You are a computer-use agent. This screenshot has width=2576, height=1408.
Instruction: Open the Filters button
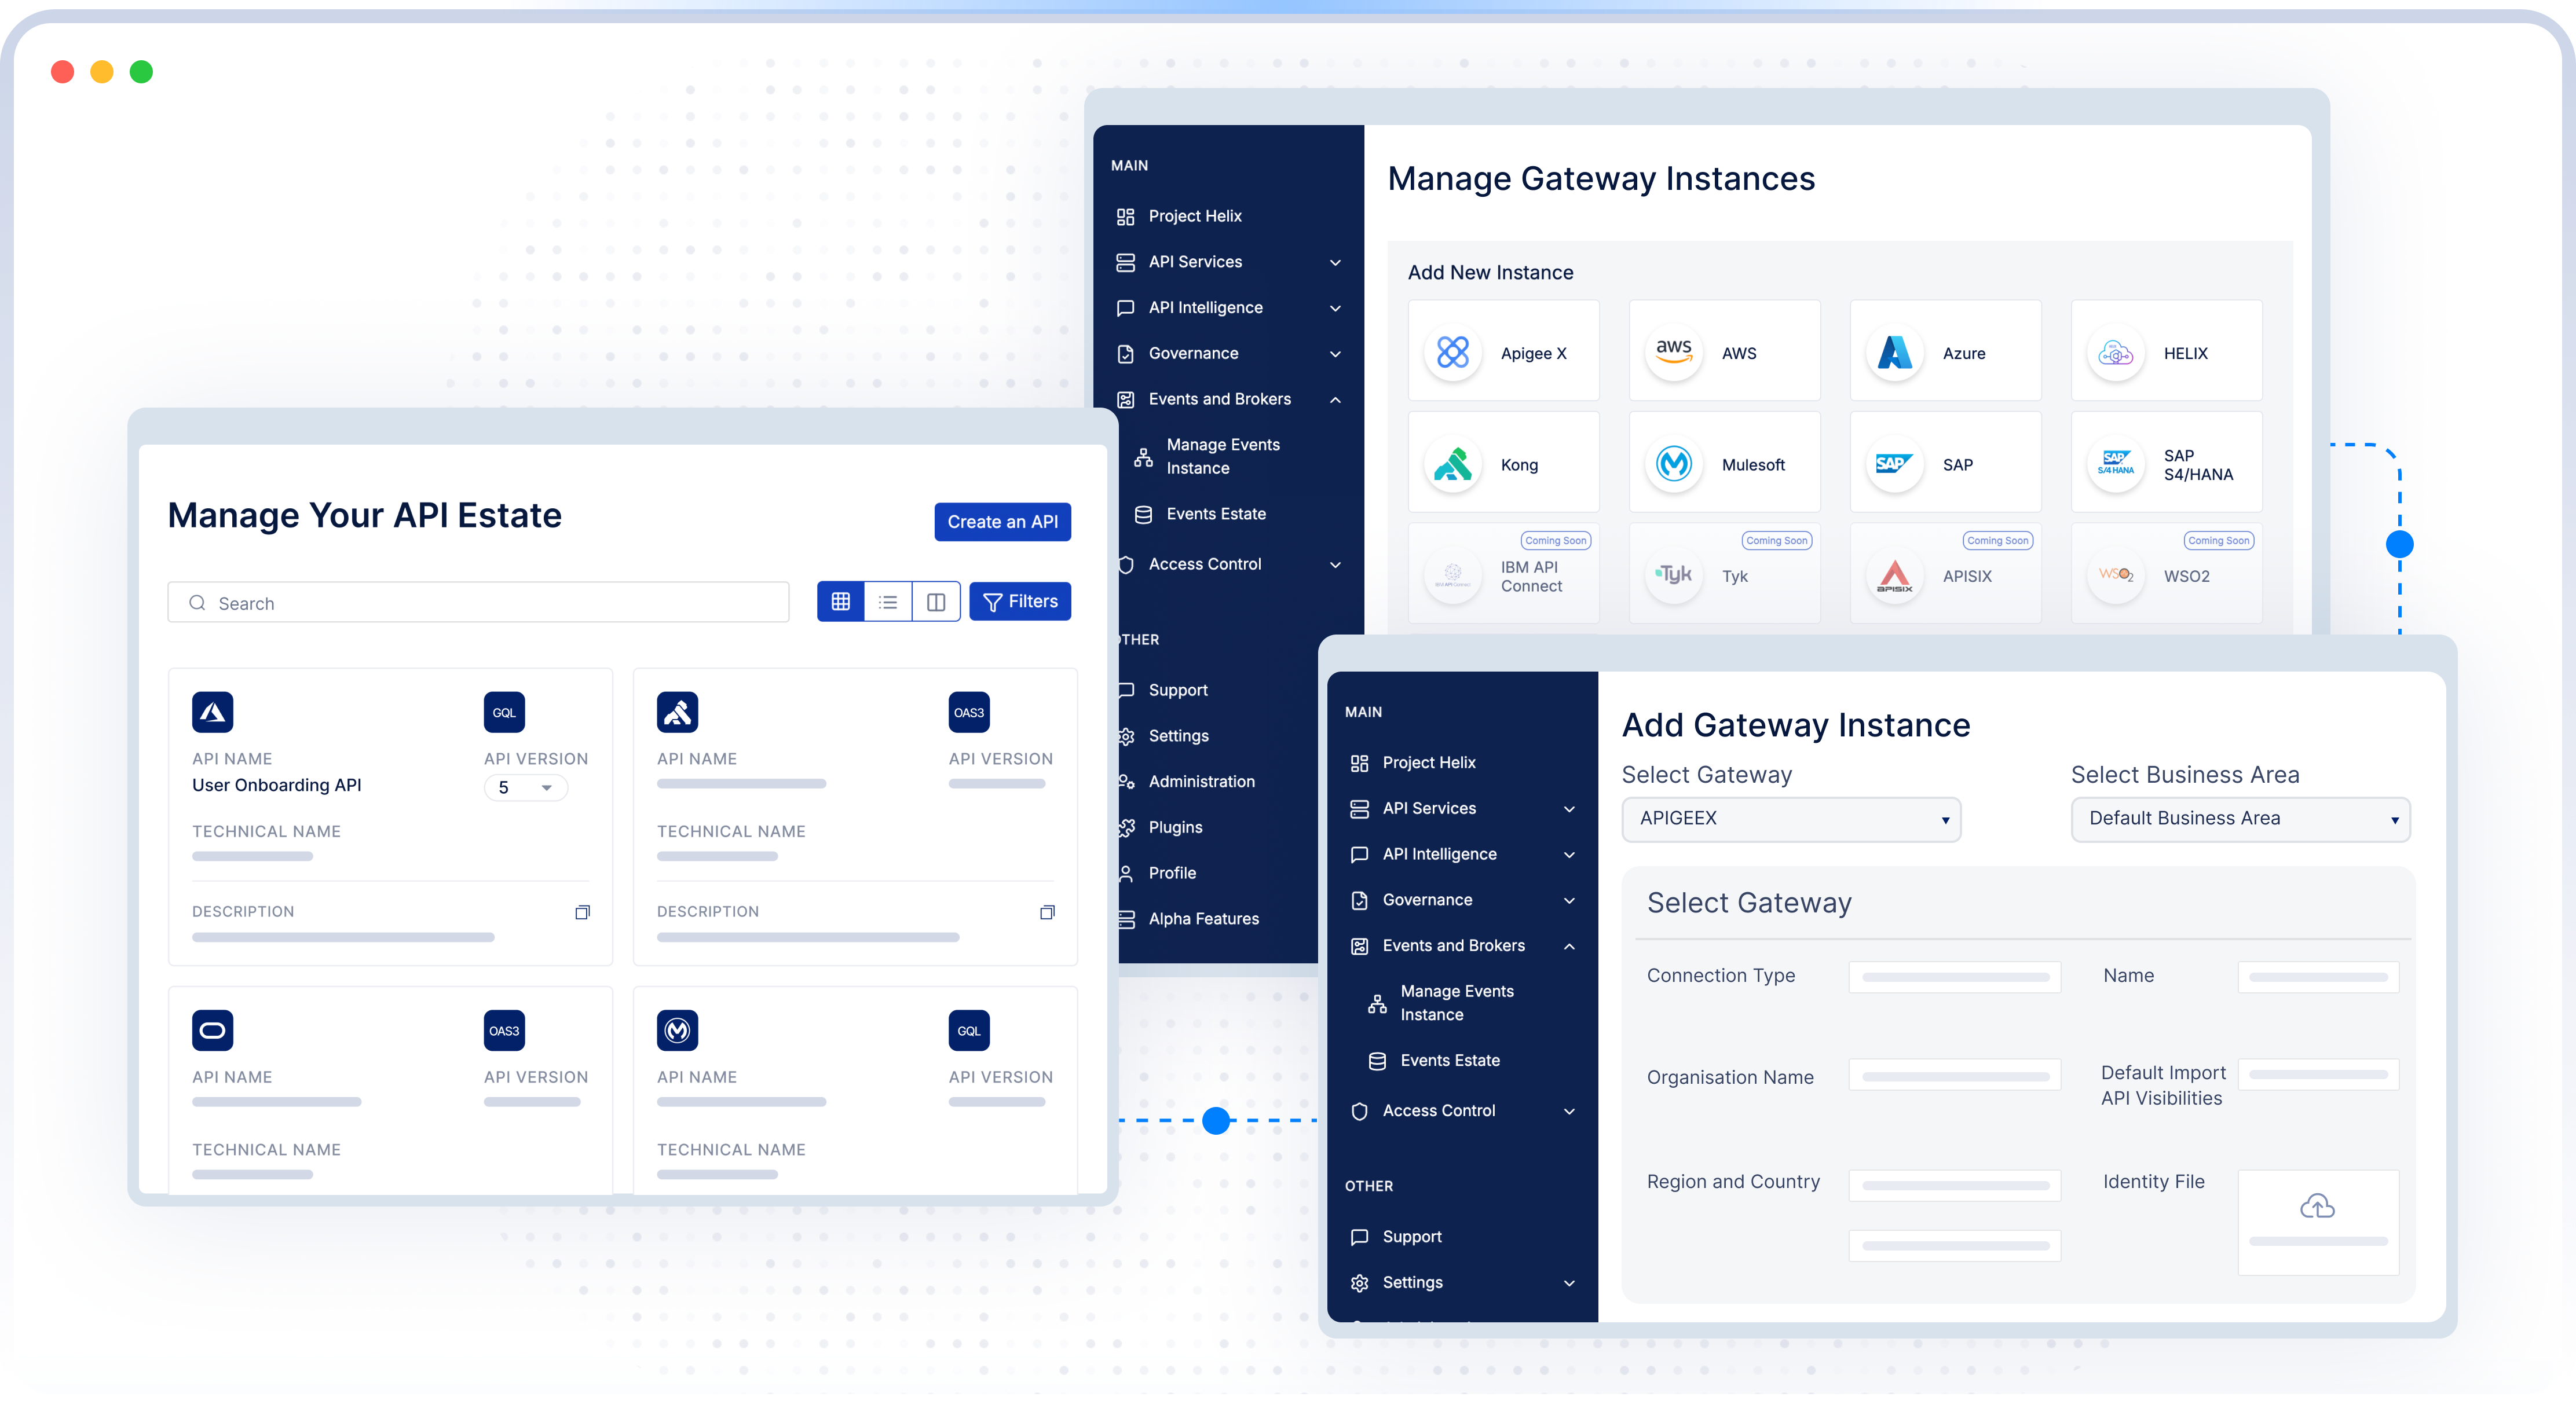pyautogui.click(x=1020, y=602)
